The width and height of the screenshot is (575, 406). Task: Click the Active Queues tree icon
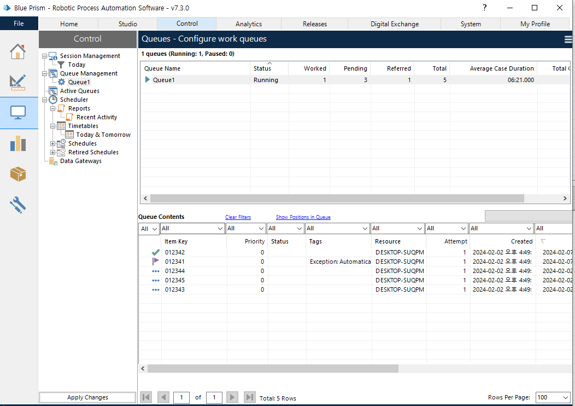(53, 91)
